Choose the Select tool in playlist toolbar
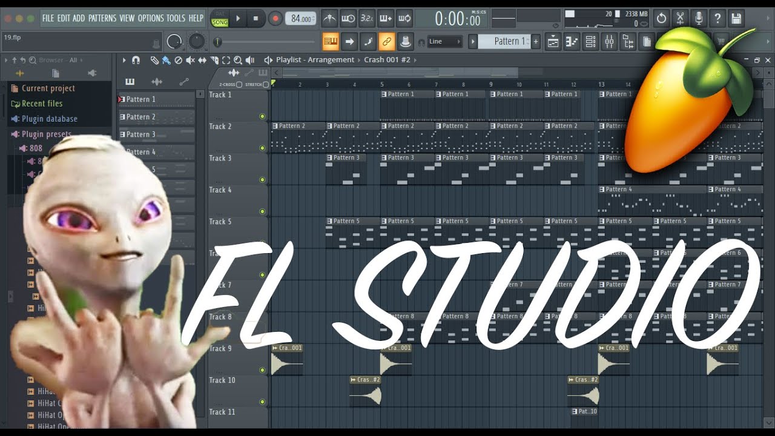 click(226, 60)
